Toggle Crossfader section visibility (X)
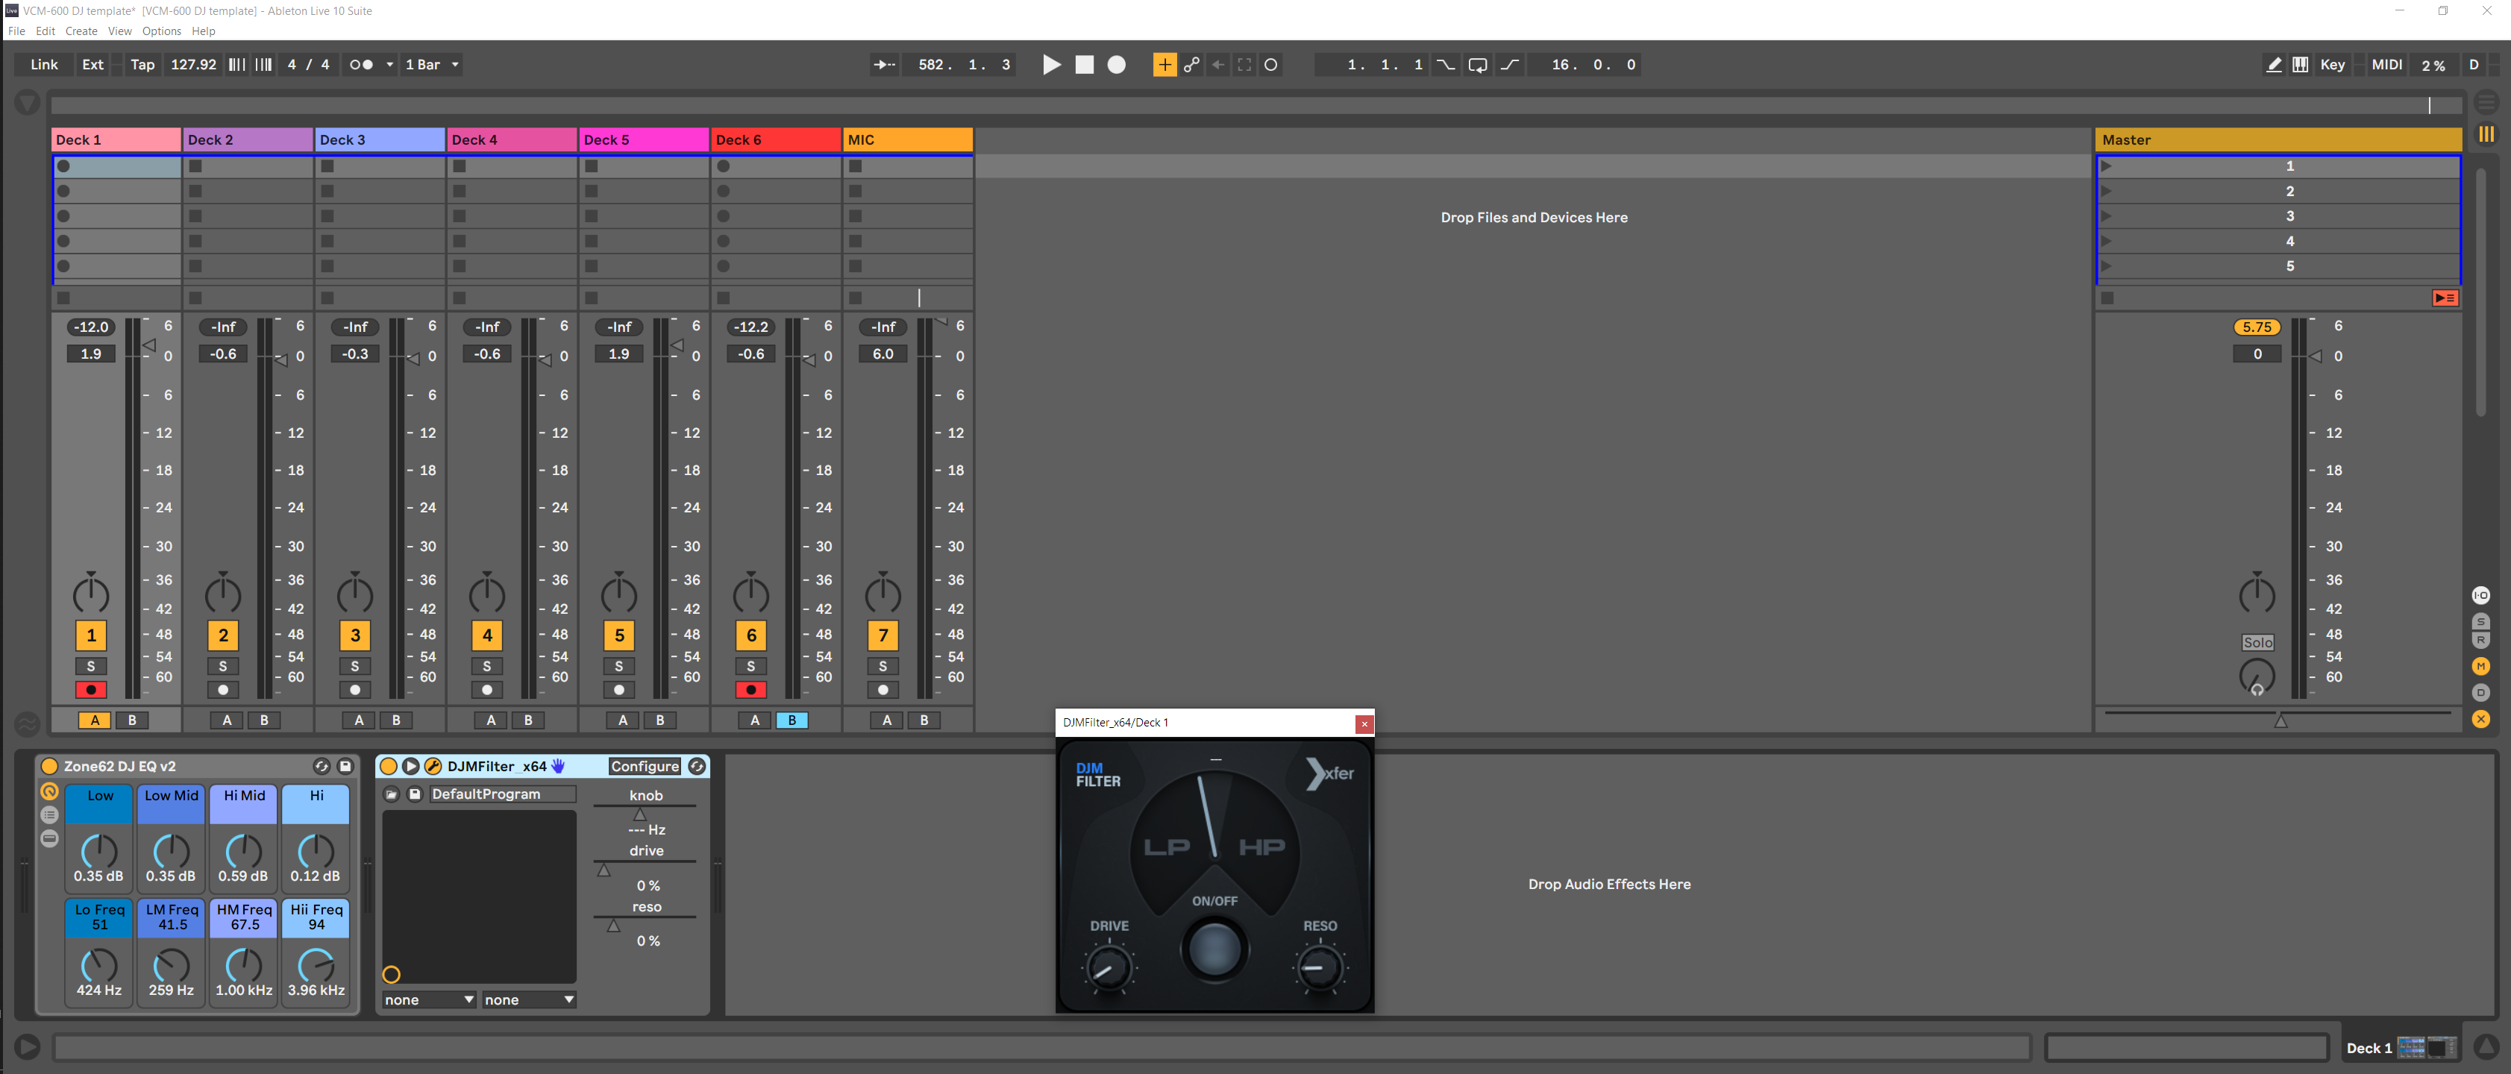 coord(2480,719)
